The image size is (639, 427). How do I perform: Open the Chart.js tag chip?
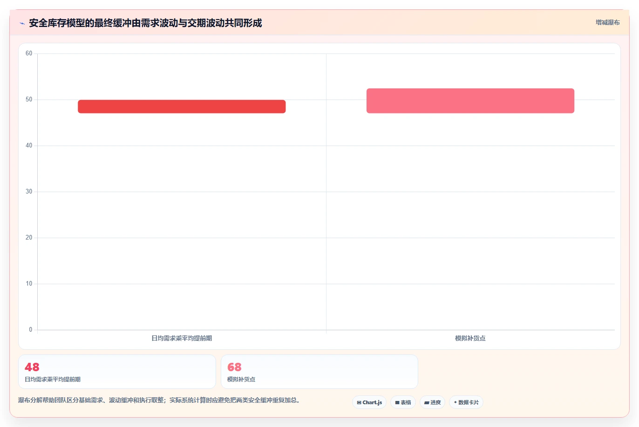coord(369,402)
